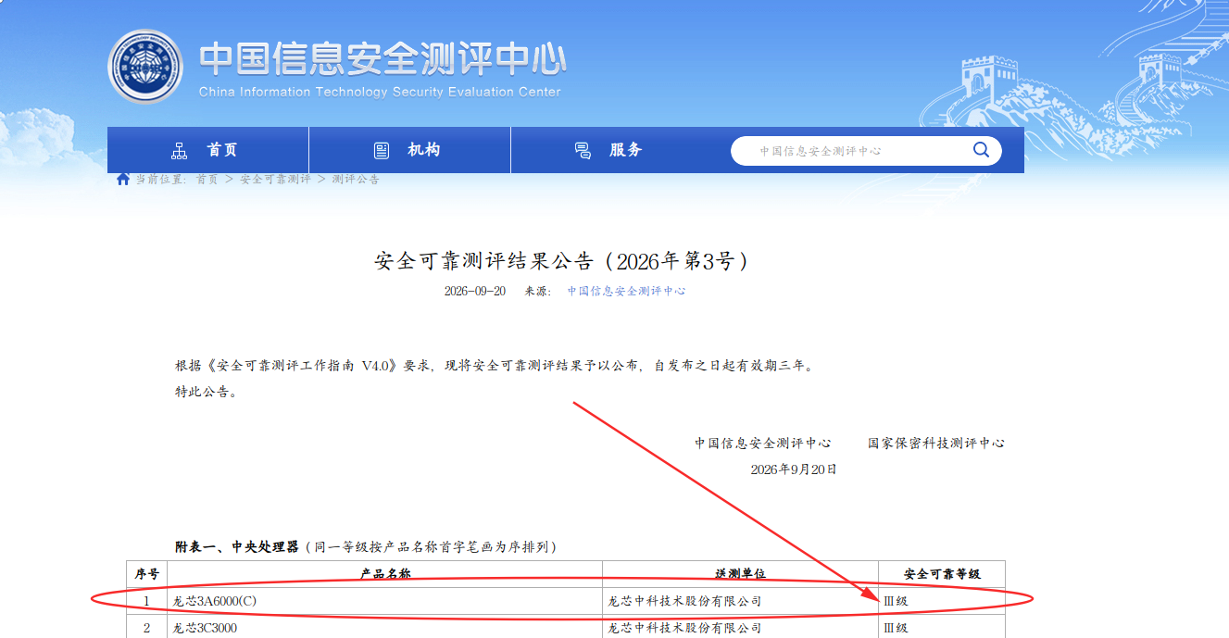
Task: Click the signed date 2026年9月20日
Action: pyautogui.click(x=794, y=469)
